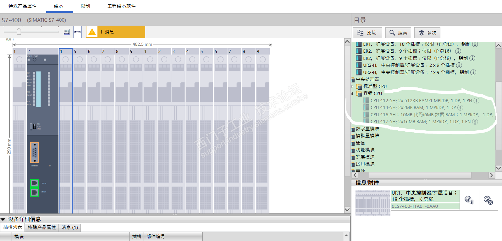Click the slot list scroll up arrow
The width and height of the screenshot is (502, 241).
(x=346, y=235)
